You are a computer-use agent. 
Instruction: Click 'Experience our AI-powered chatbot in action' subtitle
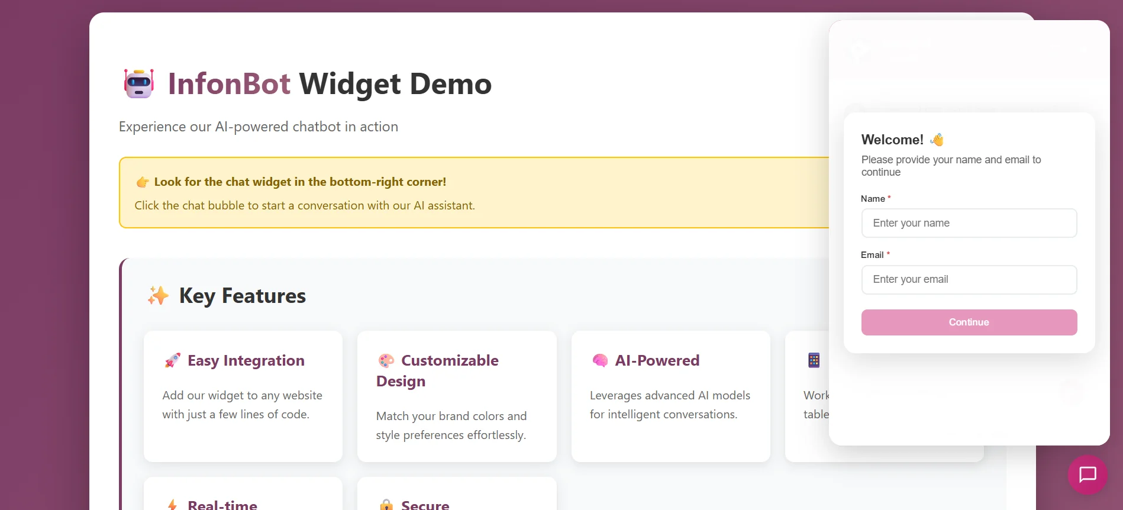tap(259, 127)
